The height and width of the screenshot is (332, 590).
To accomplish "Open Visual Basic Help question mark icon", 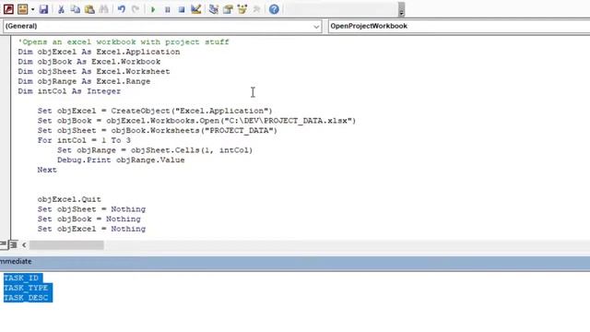I will pyautogui.click(x=274, y=9).
